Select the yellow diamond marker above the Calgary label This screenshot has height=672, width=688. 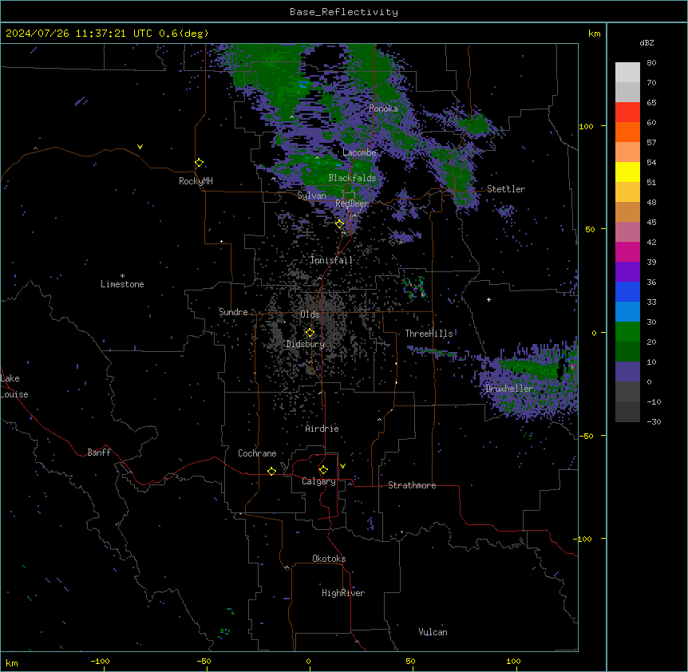point(323,470)
